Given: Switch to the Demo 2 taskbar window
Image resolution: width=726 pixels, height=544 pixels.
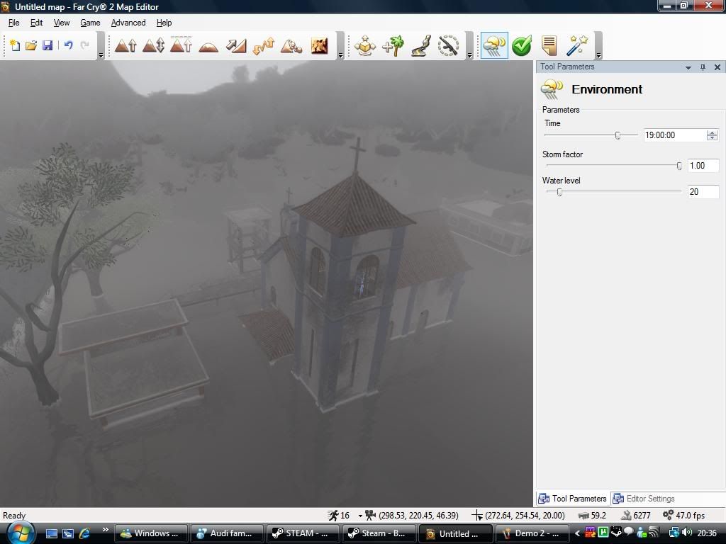Looking at the screenshot, I should pyautogui.click(x=532, y=533).
